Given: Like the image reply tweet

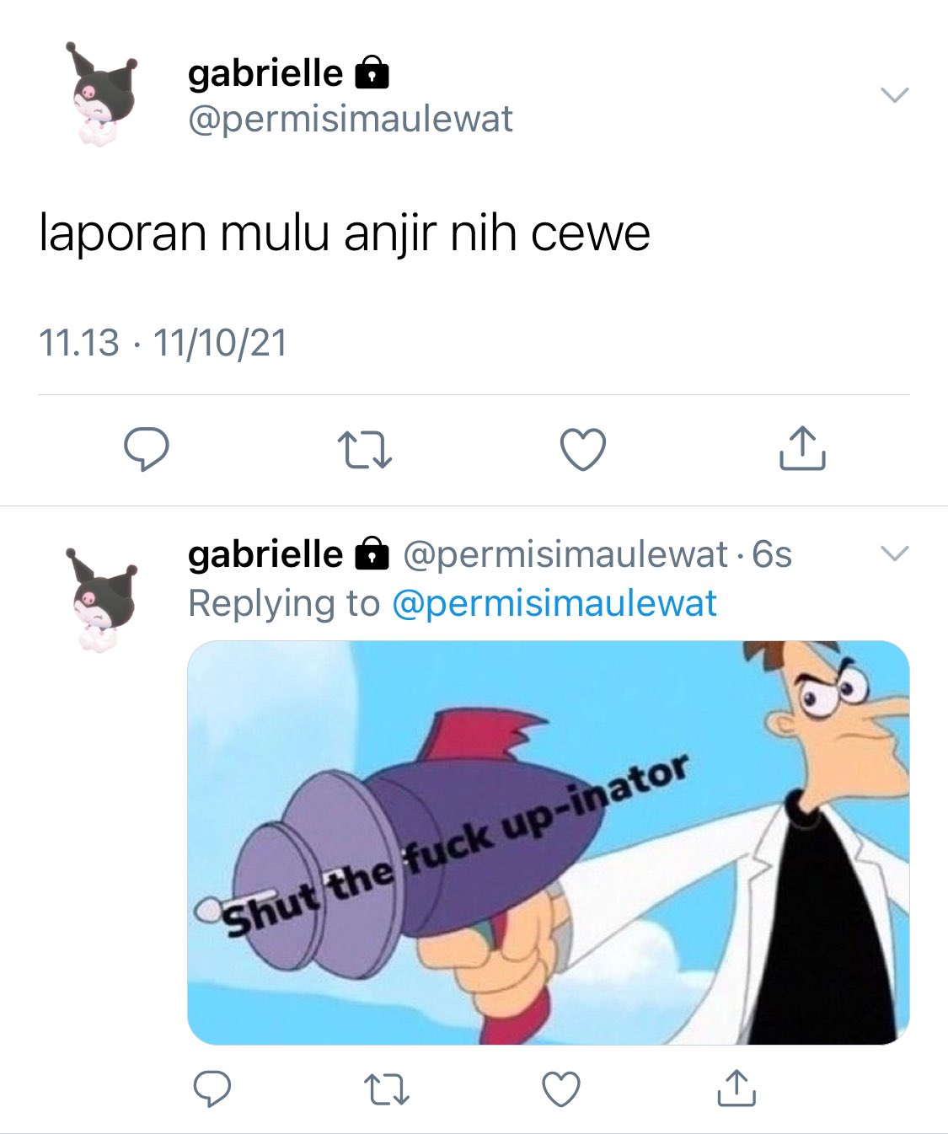Looking at the screenshot, I should (561, 1088).
